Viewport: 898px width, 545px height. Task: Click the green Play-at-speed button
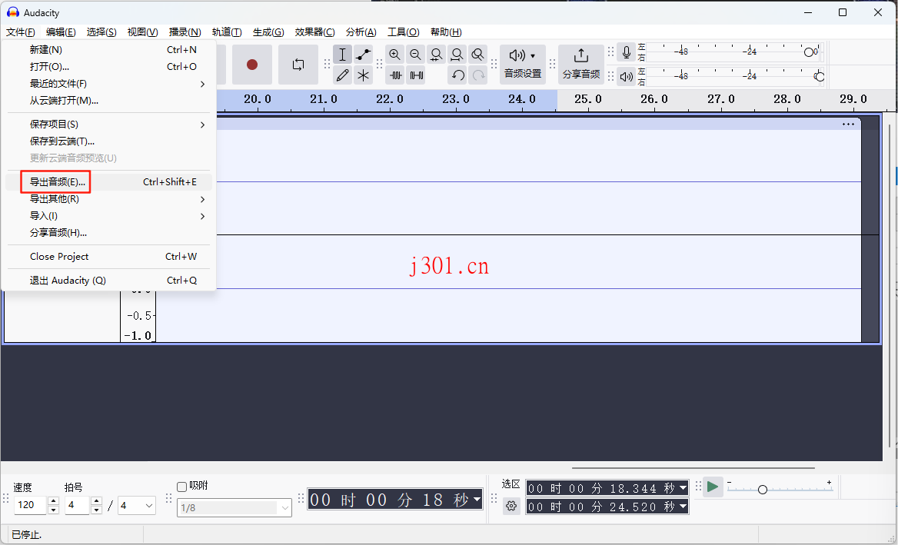pyautogui.click(x=713, y=487)
